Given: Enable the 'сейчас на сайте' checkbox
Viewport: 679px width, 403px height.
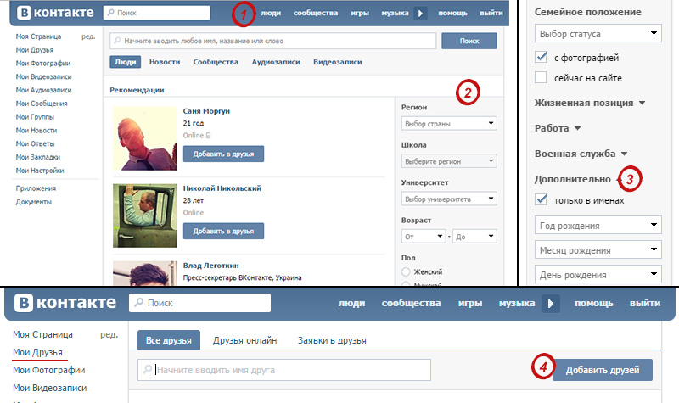Looking at the screenshot, I should point(541,77).
